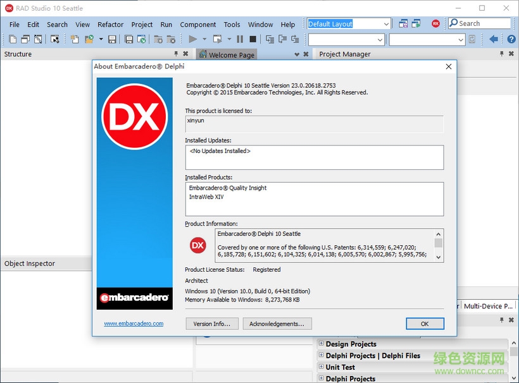The height and width of the screenshot is (383, 519).
Task: Open the Component menu
Action: pos(197,24)
